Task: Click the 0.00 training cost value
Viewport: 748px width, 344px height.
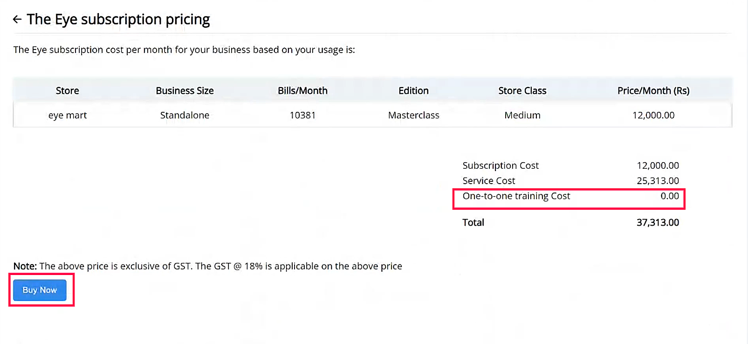Action: [x=669, y=196]
